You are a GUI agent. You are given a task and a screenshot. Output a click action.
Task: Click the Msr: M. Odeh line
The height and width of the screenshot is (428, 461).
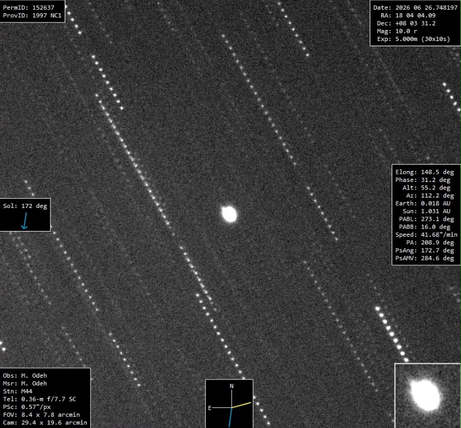pyautogui.click(x=25, y=384)
